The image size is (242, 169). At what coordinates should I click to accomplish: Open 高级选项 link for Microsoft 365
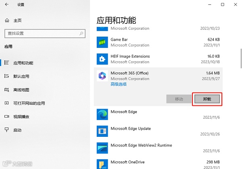tap(119, 84)
